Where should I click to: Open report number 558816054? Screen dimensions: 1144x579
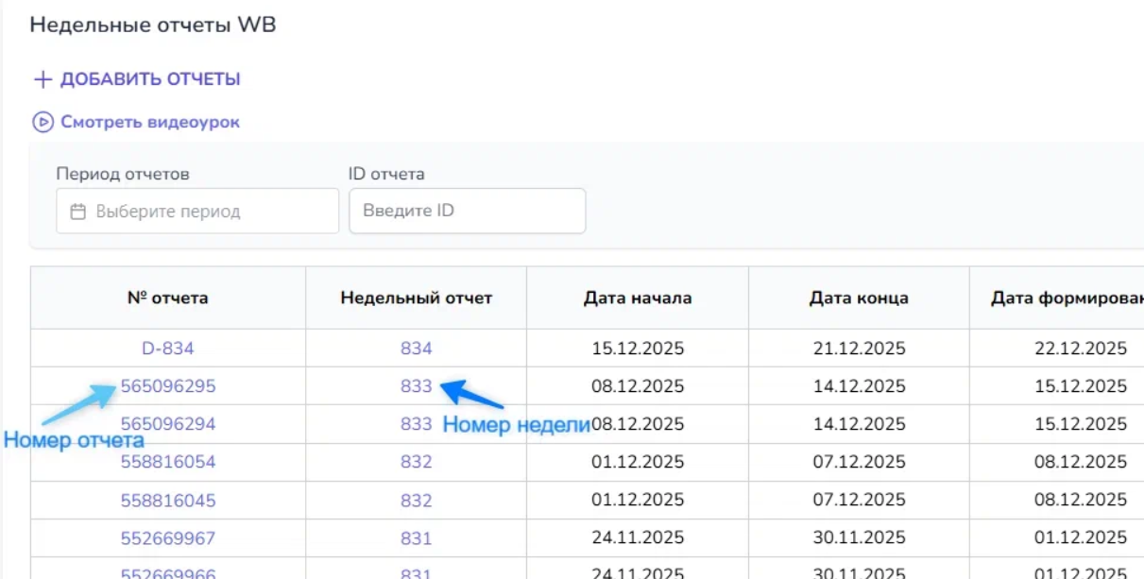click(168, 462)
